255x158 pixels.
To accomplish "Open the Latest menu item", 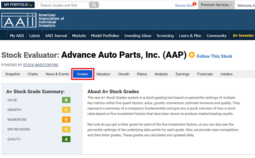I will pyautogui.click(x=35, y=36).
